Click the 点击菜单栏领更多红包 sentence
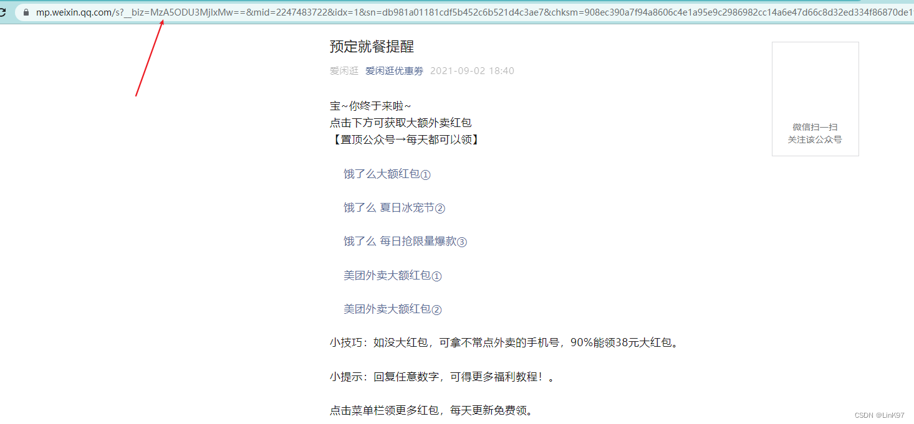 pyautogui.click(x=430, y=410)
